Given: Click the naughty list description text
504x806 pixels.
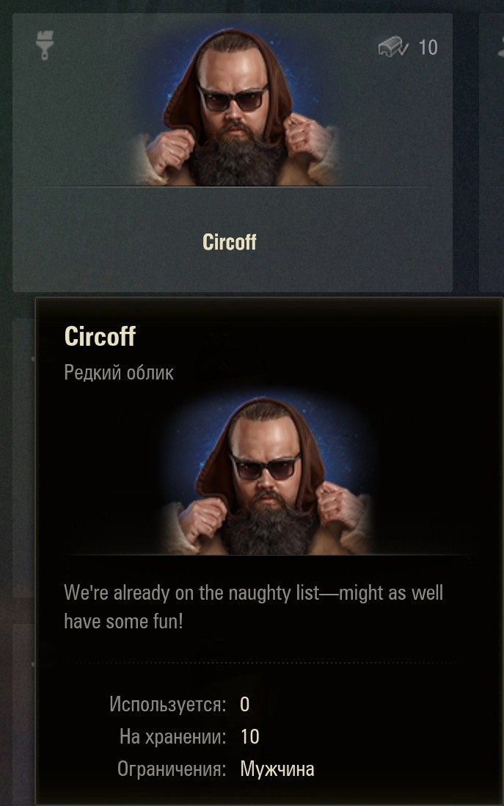Looking at the screenshot, I should click(x=253, y=607).
